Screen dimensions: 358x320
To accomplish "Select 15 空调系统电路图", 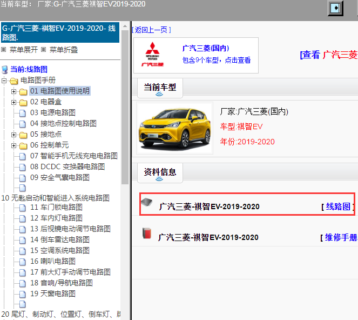I will (x=60, y=250).
